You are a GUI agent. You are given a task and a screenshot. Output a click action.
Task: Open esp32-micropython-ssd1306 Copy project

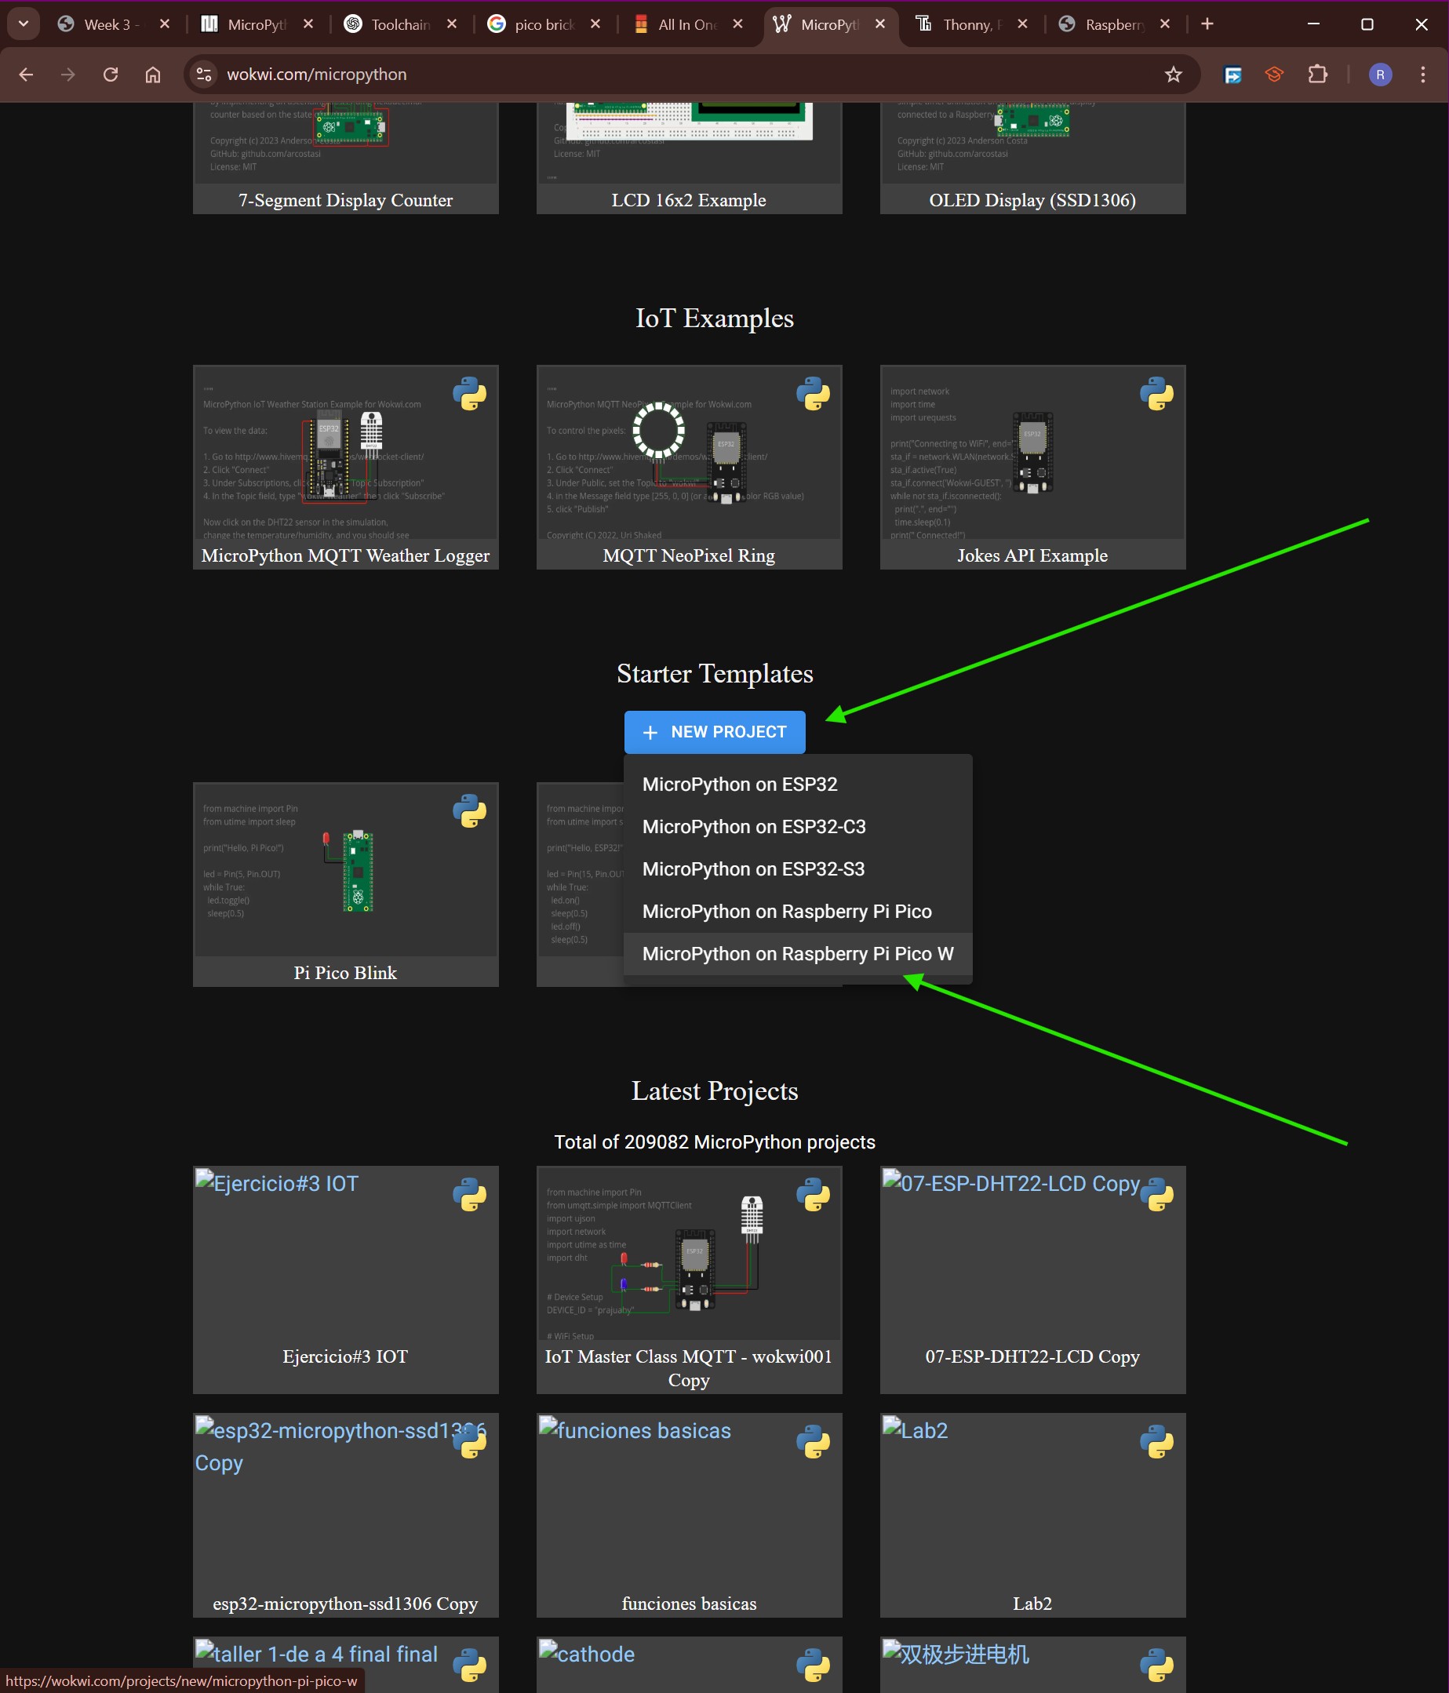pos(346,1516)
